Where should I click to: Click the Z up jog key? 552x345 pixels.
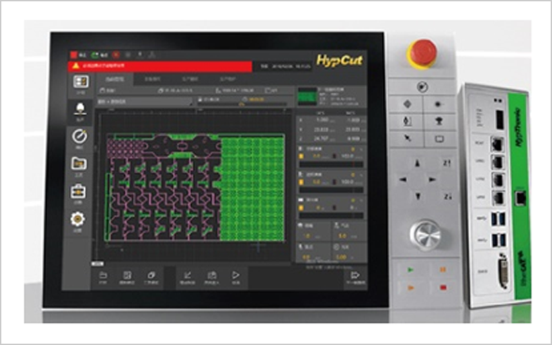click(446, 163)
